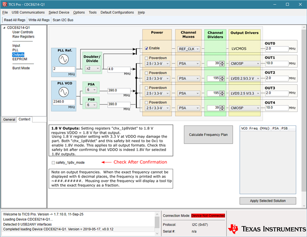Select Raw Registers in the tree
Screen dimensions: 307x237
(x=23, y=37)
